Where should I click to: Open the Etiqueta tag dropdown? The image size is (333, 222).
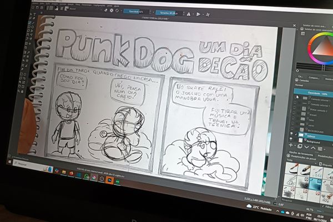pyautogui.click(x=326, y=165)
